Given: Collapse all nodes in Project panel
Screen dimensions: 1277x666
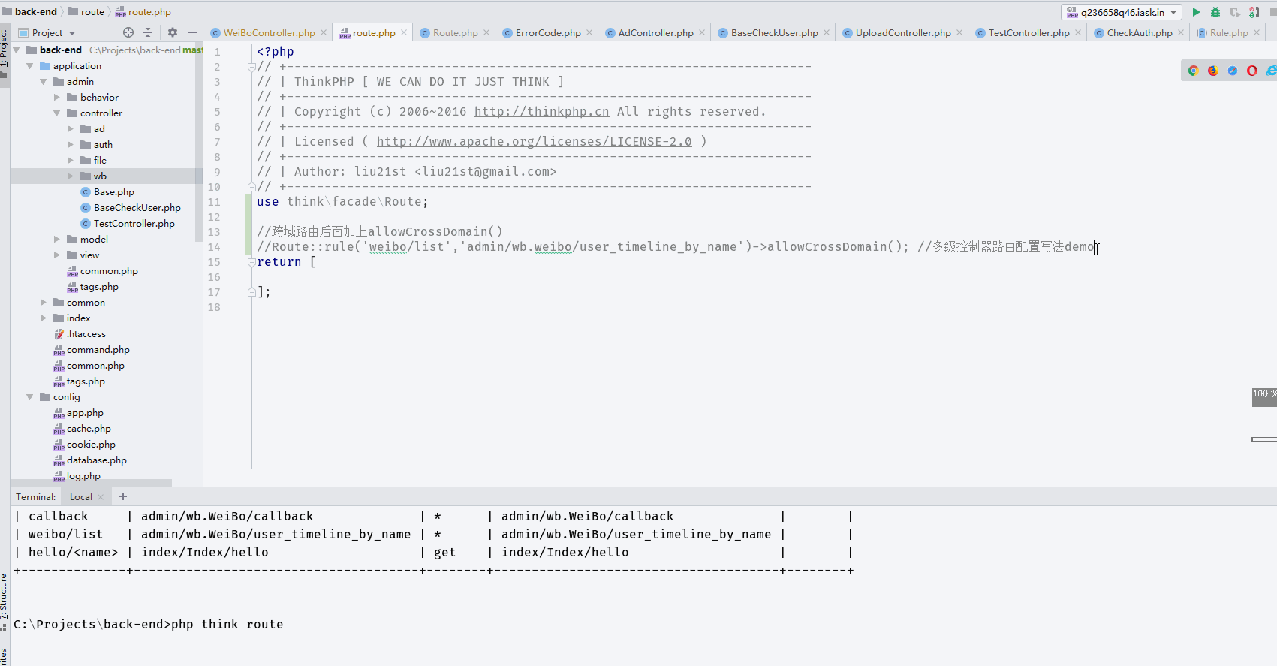Looking at the screenshot, I should (x=148, y=32).
